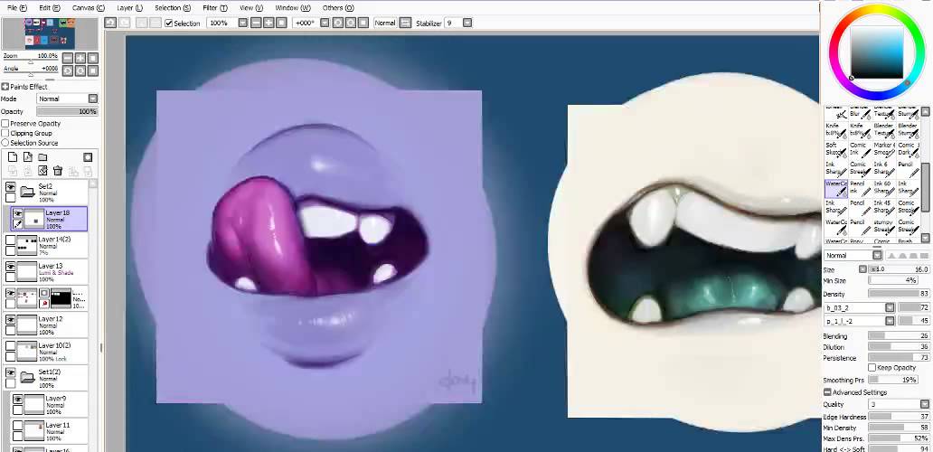Open the brush blend mode Normal dropdown
This screenshot has height=452, width=933.
[877, 255]
